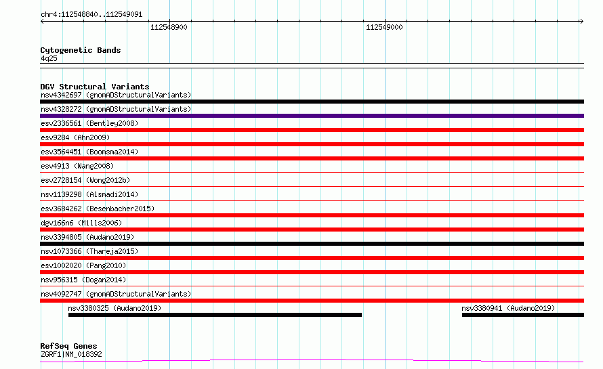Viewport: 603px width, 369px height.
Task: Click the thin red line under nsv1139298
Action: 312,200
